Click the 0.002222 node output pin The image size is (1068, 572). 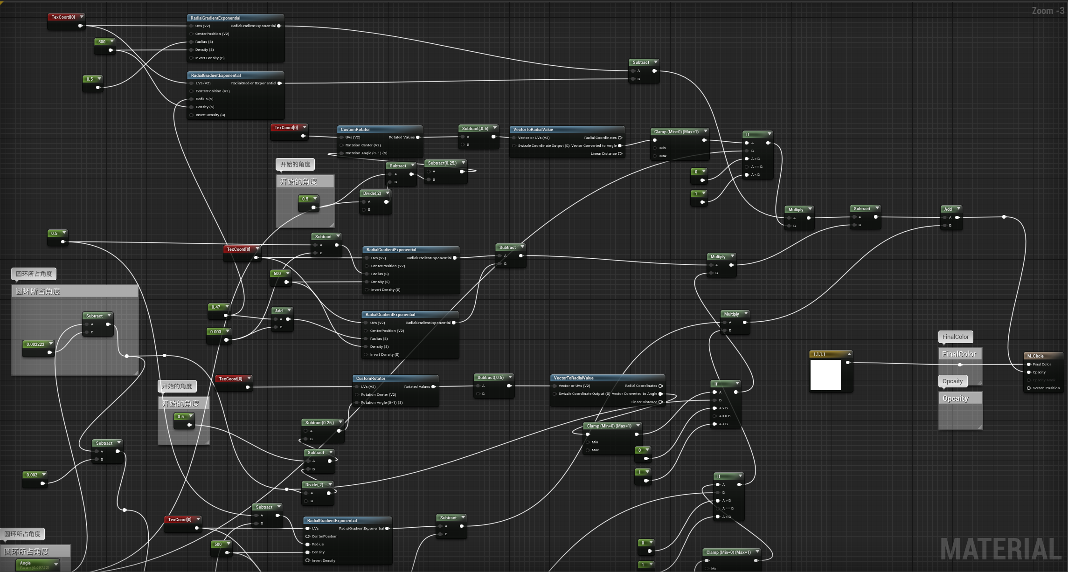pos(49,352)
